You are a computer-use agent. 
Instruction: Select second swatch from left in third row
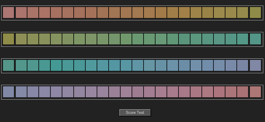(21, 65)
